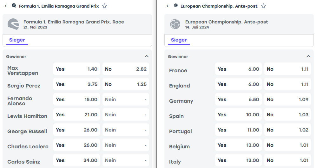The height and width of the screenshot is (168, 316).
Task: Select Yes 34.00 for Carlos Sainz
Action: 76,160
